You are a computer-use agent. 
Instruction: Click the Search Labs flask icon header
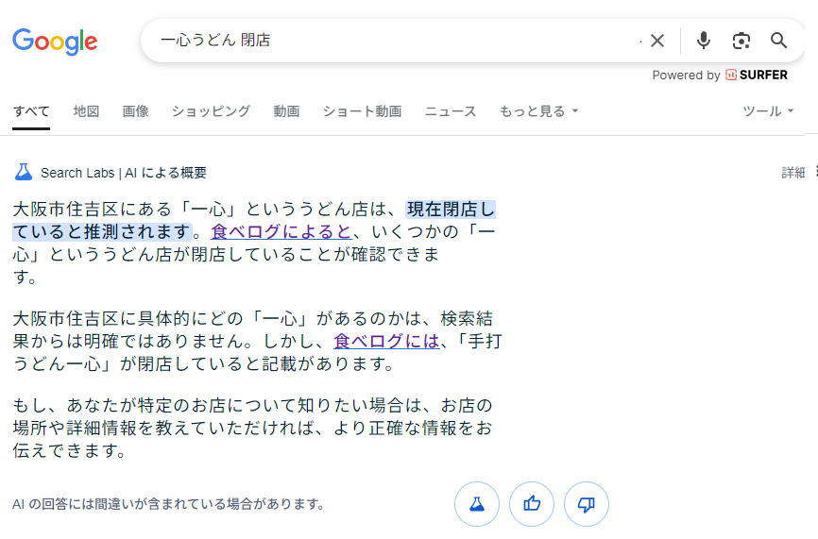[x=24, y=172]
